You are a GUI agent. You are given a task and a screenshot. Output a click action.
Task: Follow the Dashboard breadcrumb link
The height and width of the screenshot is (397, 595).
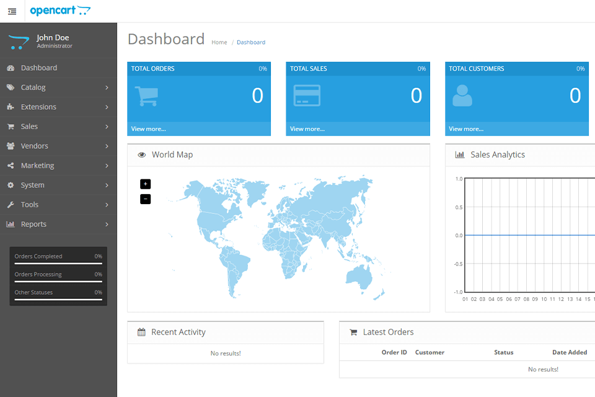point(251,43)
